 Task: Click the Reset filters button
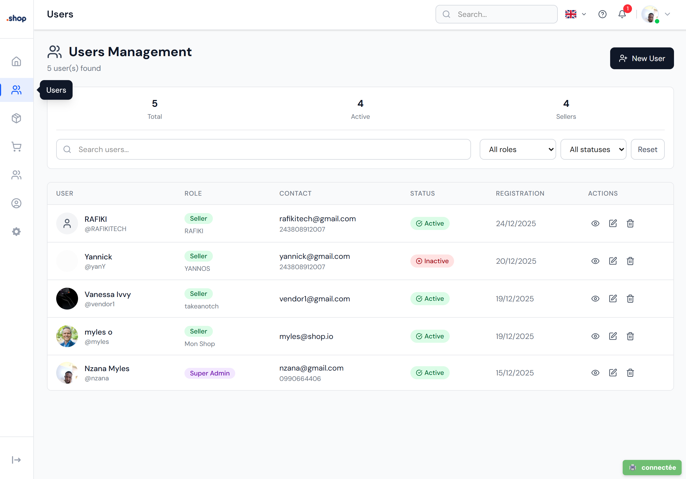point(647,149)
